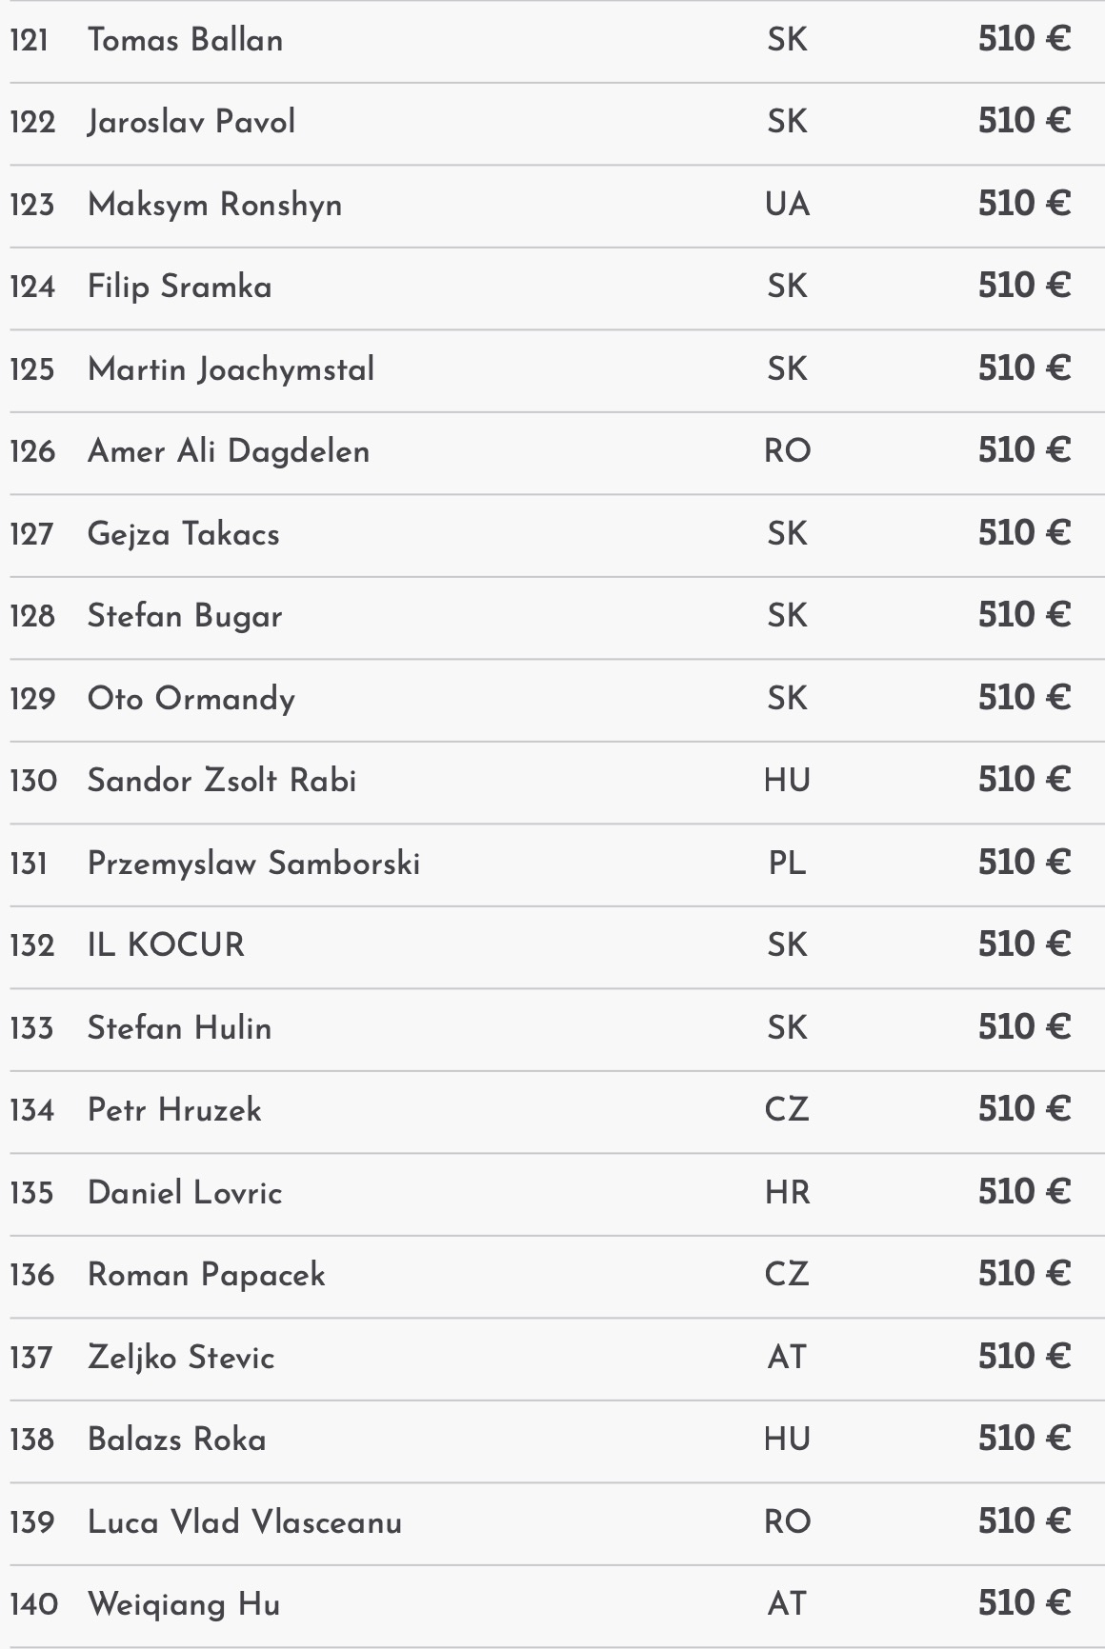Open Amer Ali Dagdelen's entry
The height and width of the screenshot is (1649, 1105).
(x=229, y=451)
